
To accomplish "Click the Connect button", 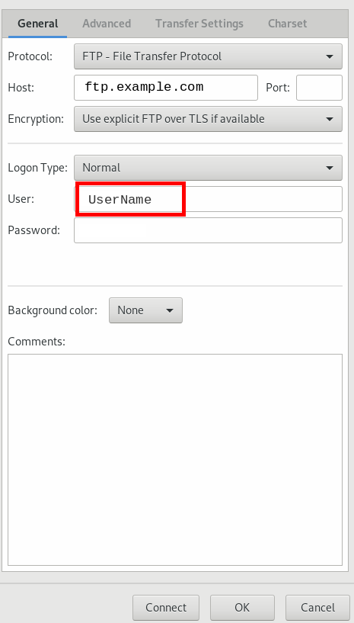I will (x=166, y=608).
